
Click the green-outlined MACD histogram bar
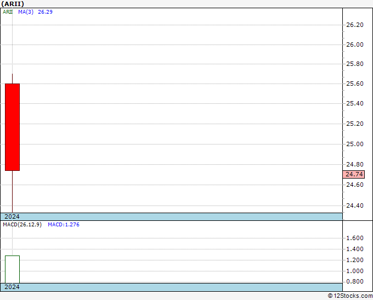(13, 269)
